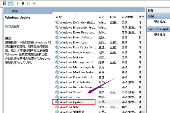Open 更多操作 under 服务 in actions pane
170x113 pixels.
(160, 22)
